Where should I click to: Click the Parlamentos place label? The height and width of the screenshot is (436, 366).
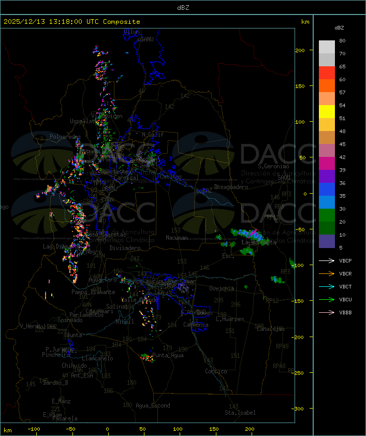[86, 315]
